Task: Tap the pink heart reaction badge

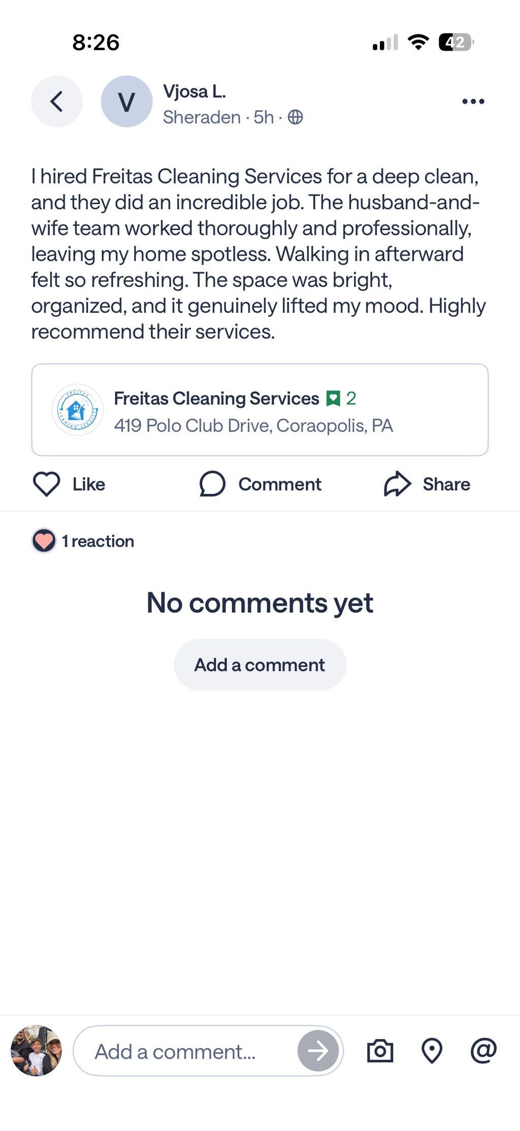Action: (x=44, y=541)
